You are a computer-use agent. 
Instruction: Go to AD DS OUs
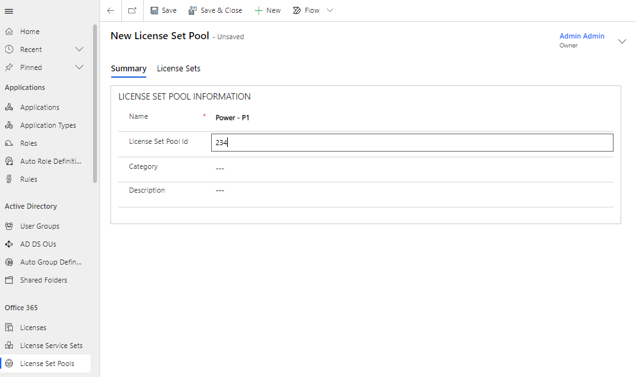click(x=38, y=244)
